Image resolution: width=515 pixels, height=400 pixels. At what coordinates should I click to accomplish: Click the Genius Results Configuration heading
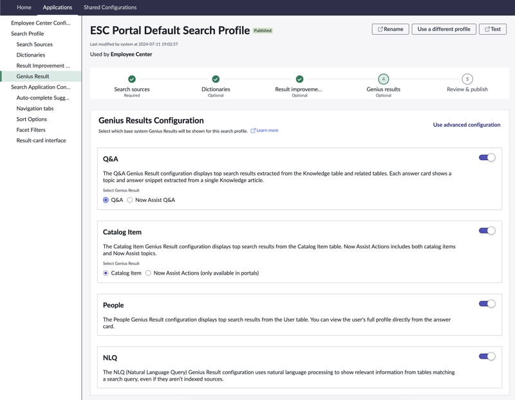151,120
